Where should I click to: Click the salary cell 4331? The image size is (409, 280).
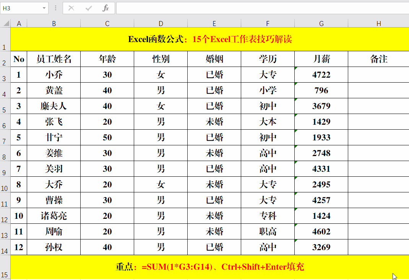[x=321, y=169]
